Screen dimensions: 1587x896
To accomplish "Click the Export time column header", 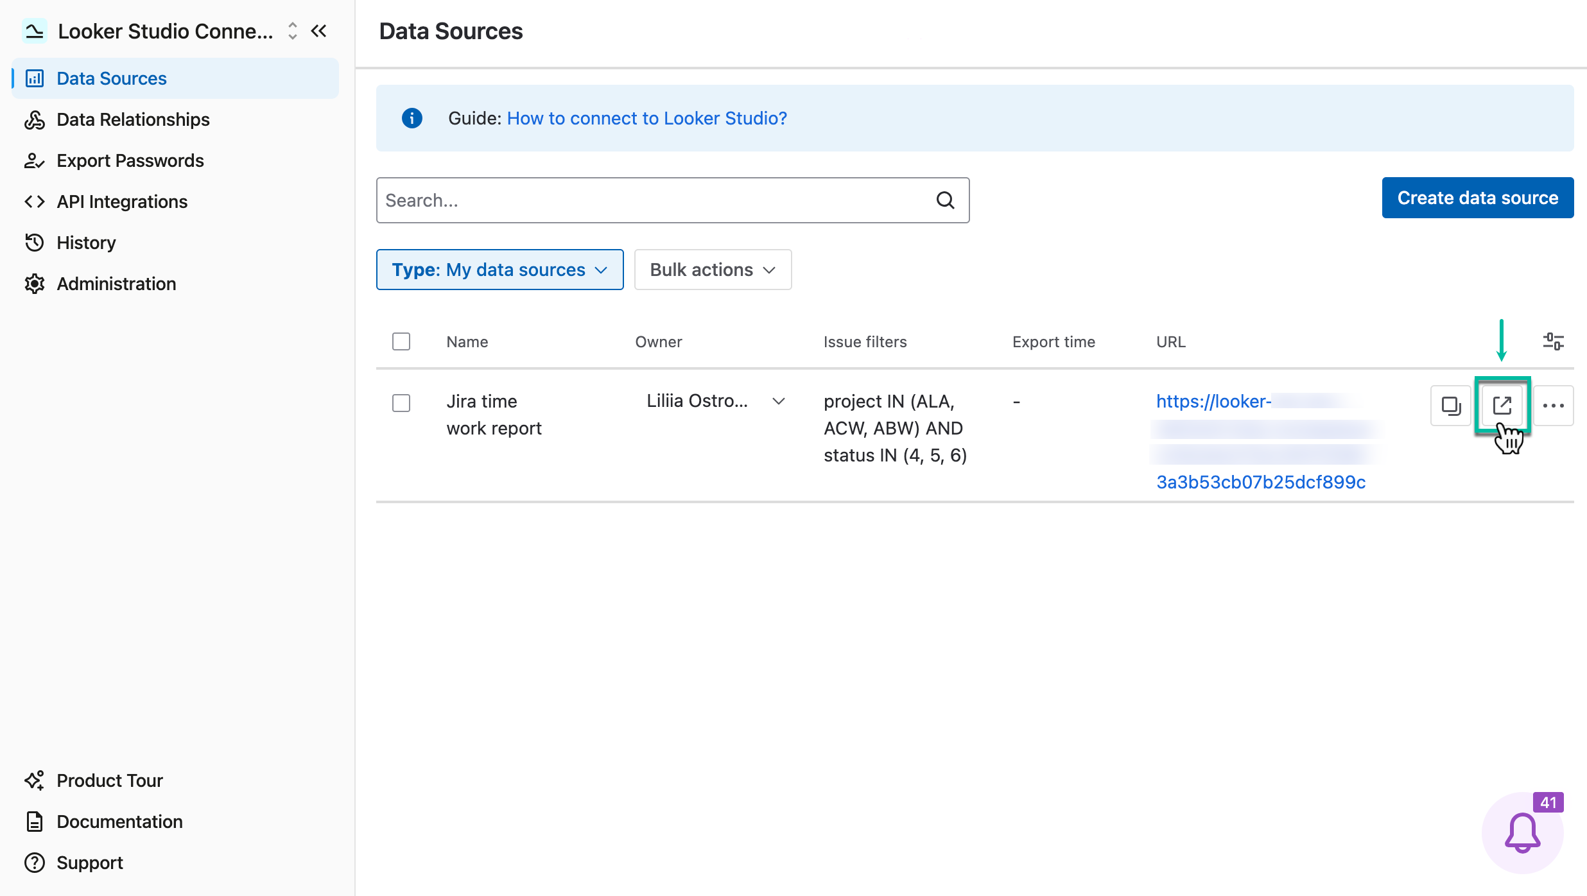I will 1054,342.
